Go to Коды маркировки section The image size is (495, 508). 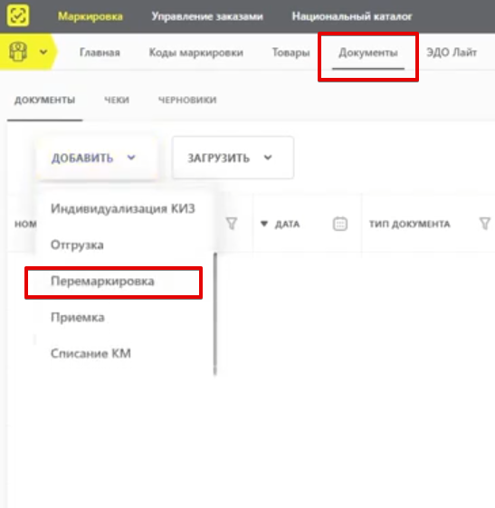(195, 53)
